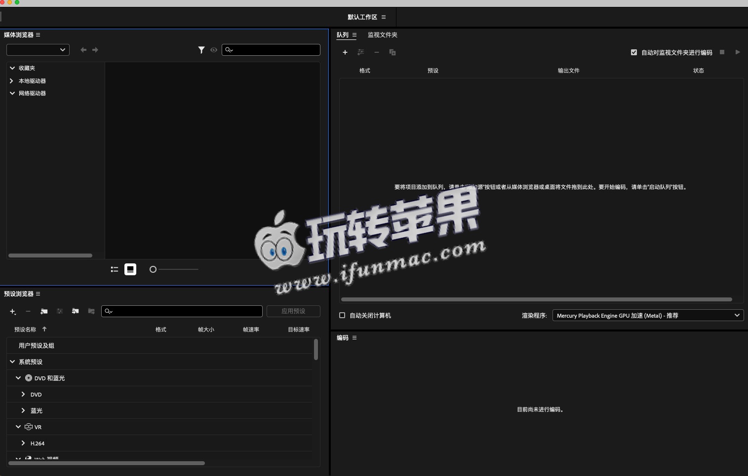Click the 格式 column header in Queue
This screenshot has height=476, width=748.
pyautogui.click(x=365, y=71)
